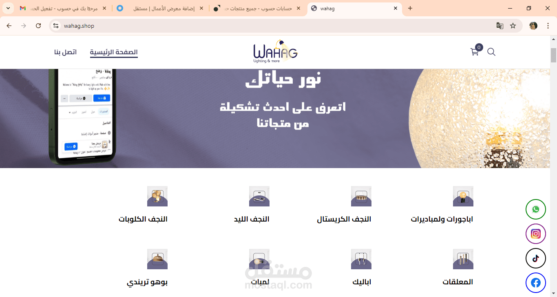Open the TikTok floating social icon
Viewport: 557px width, 297px height.
536,258
